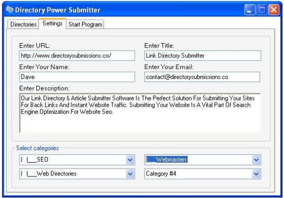
Task: Click the Directory Power Submitter title icon
Action: point(9,9)
